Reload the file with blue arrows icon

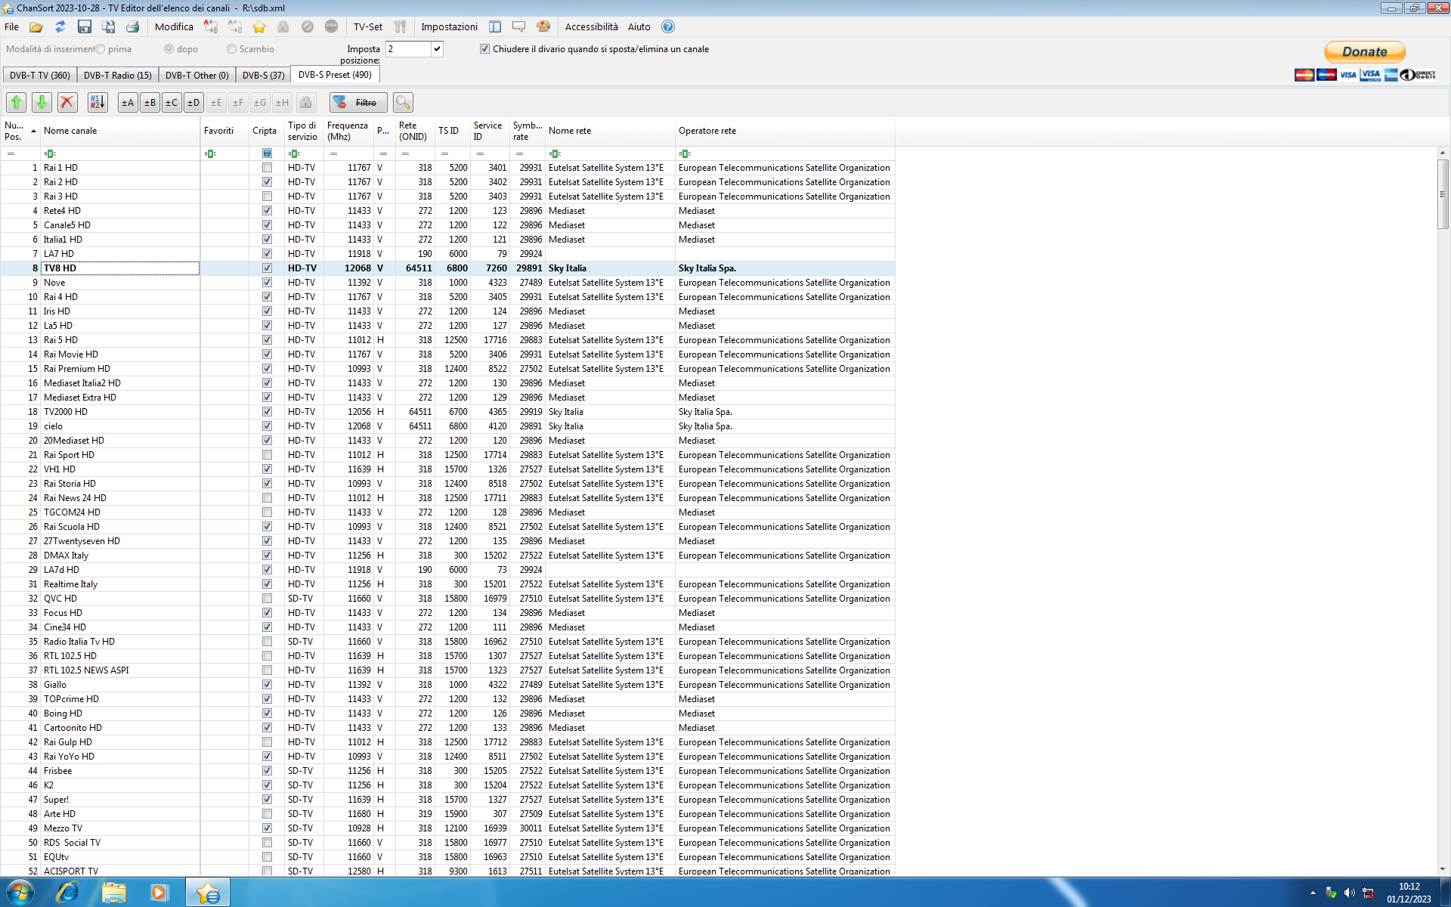coord(60,26)
